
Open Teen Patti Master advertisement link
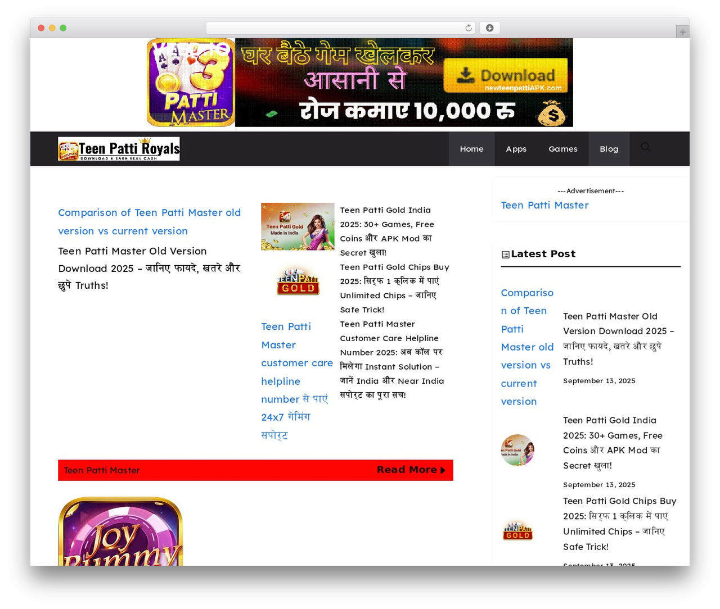(x=544, y=205)
